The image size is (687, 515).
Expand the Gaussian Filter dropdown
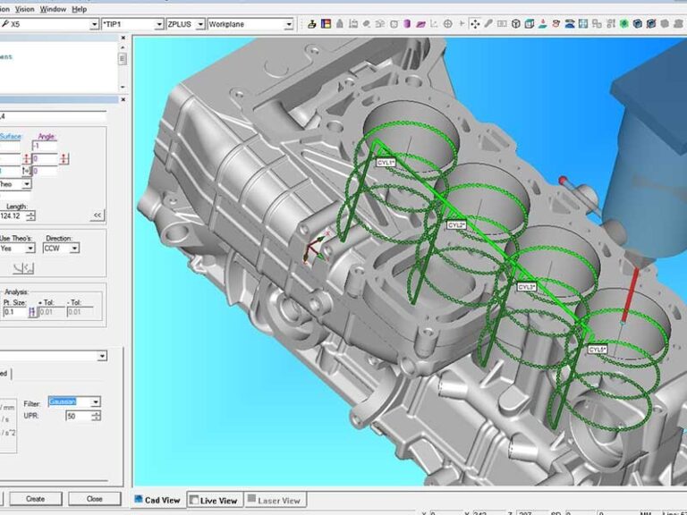pos(96,402)
